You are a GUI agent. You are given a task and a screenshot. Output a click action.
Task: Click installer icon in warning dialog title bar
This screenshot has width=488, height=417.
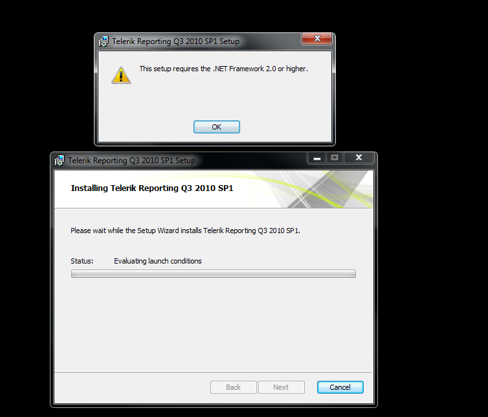tap(104, 41)
